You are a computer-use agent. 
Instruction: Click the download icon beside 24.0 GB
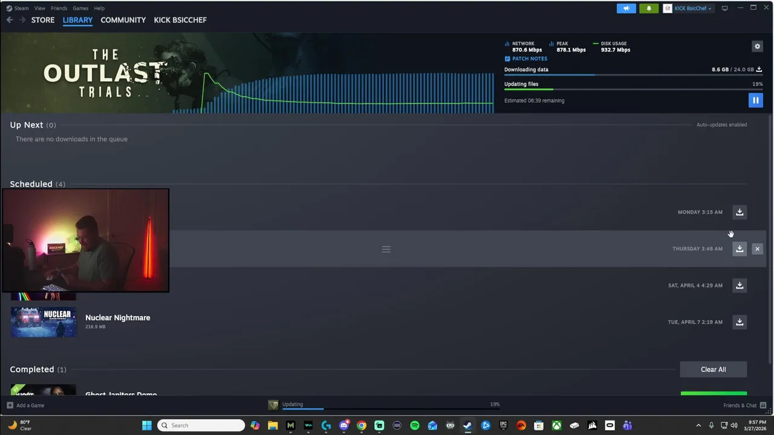point(759,69)
